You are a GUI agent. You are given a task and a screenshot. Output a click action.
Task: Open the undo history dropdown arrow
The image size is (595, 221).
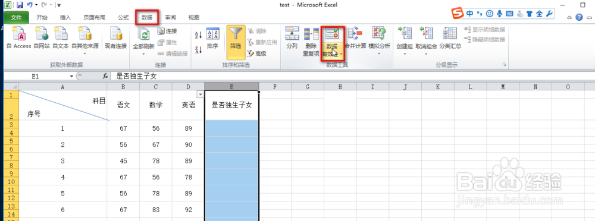tap(36, 5)
